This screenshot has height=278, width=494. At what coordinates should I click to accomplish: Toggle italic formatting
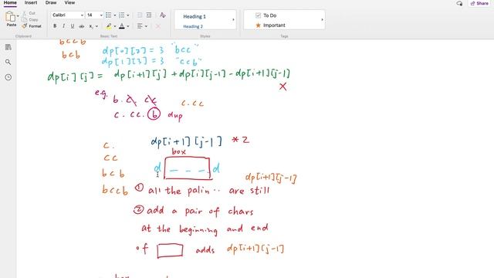(63, 26)
